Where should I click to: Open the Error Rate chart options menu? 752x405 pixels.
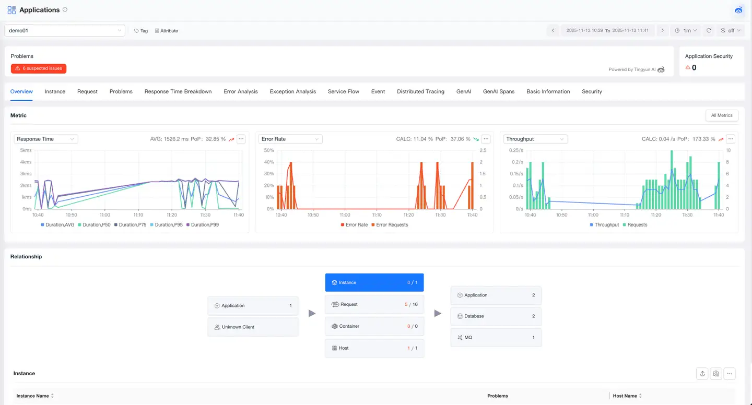486,139
